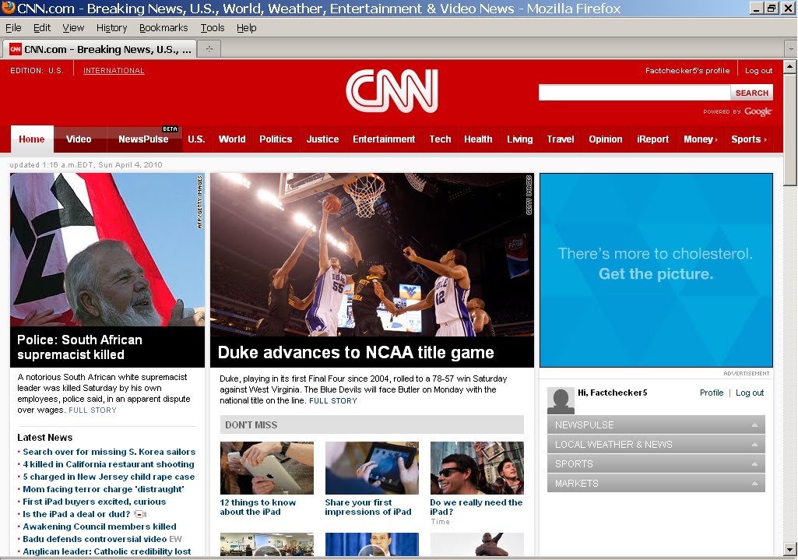Screen dimensions: 798x560
Task: Open 'Anglican leader: Catholic credibility lost'
Action: [107, 551]
